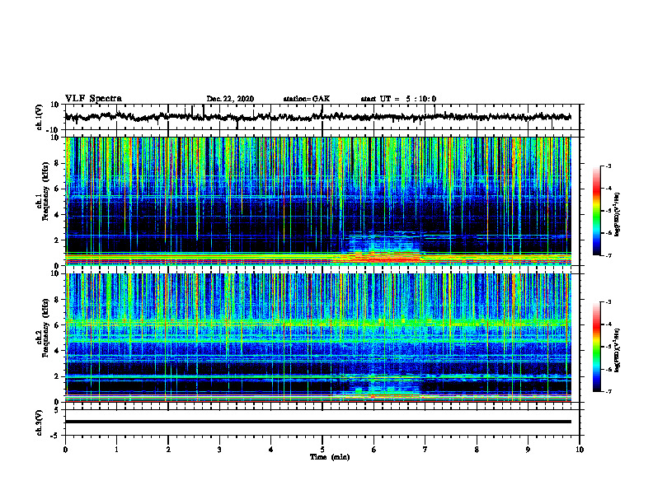Click the "10" tick on the Time axis
The height and width of the screenshot is (504, 653).
tap(580, 450)
